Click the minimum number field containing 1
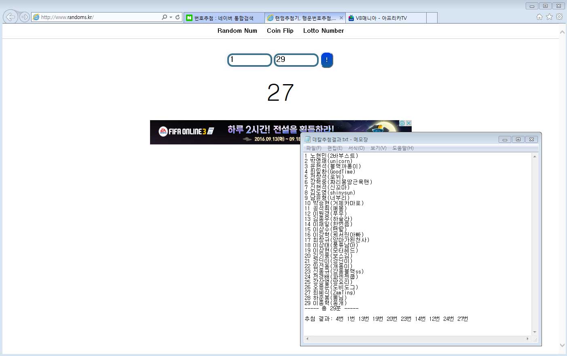 [x=250, y=60]
